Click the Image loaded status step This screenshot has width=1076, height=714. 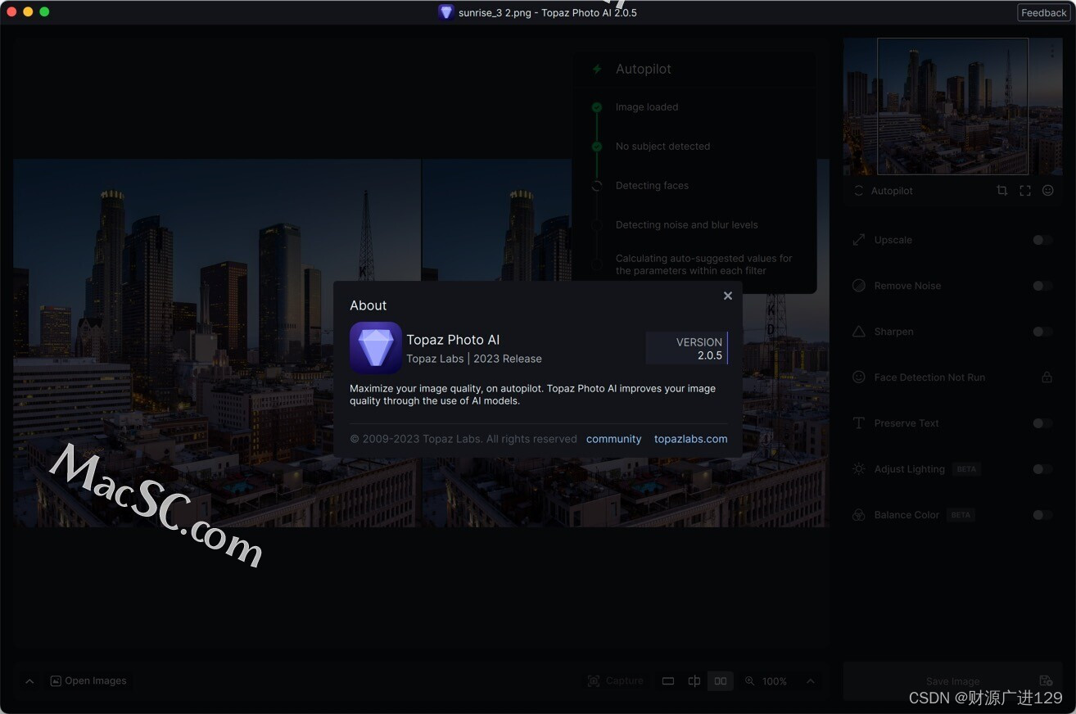[x=647, y=107]
